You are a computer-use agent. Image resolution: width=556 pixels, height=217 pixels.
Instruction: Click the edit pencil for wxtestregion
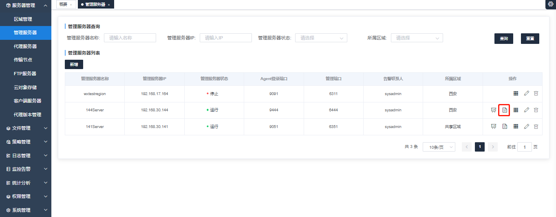point(526,93)
